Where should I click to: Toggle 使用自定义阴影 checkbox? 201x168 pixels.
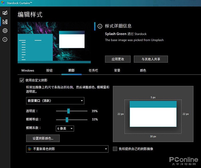(x=22, y=80)
